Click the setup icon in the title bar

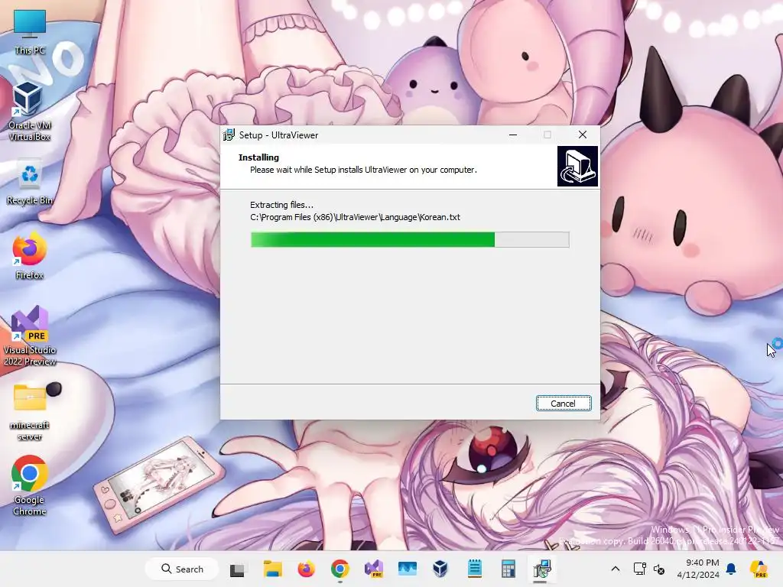pyautogui.click(x=229, y=135)
